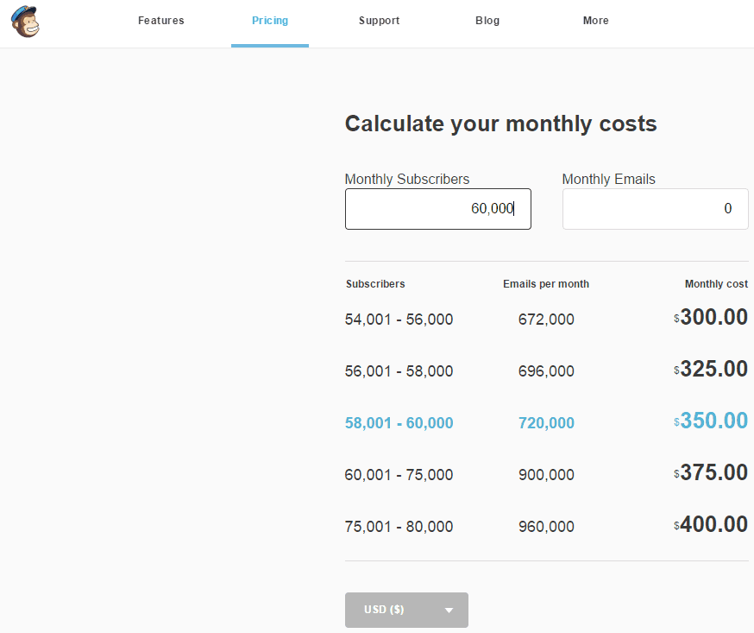Viewport: 754px width, 633px height.
Task: Select the 54,001 - 56,000 subscribers row
Action: (x=399, y=320)
